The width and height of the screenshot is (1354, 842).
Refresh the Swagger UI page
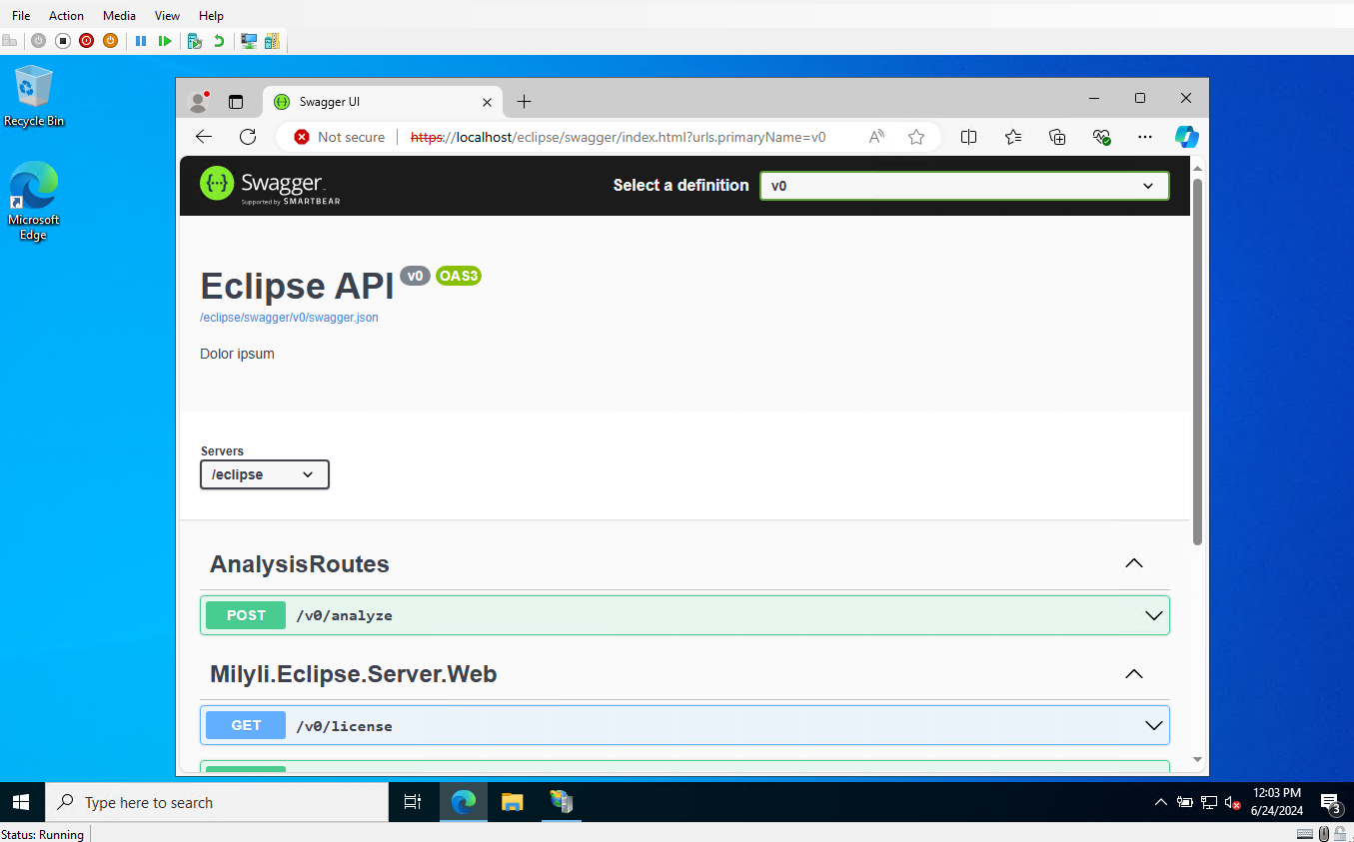(x=248, y=137)
